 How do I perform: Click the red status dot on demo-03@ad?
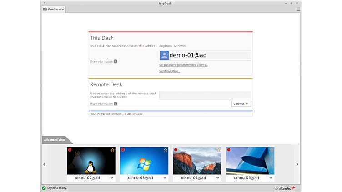[123, 150]
